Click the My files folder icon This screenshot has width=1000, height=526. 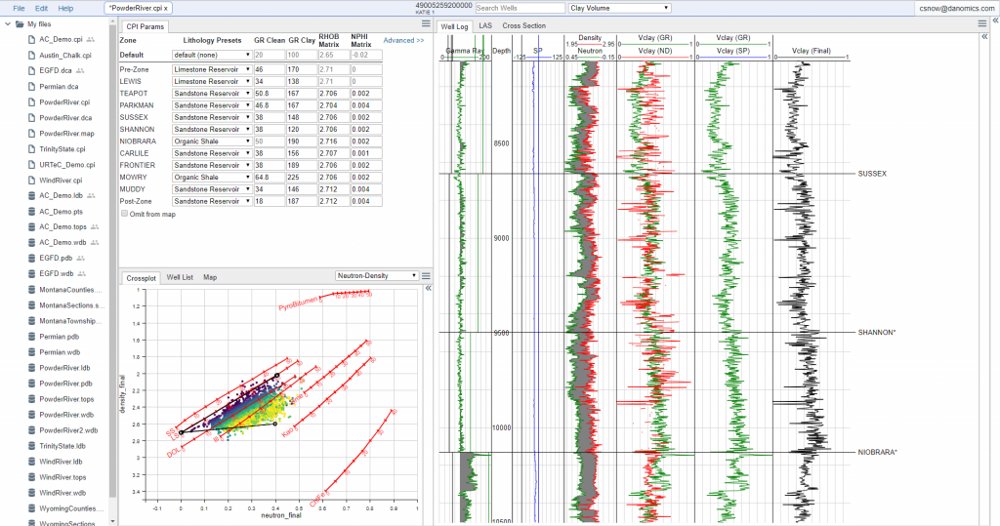pos(20,24)
